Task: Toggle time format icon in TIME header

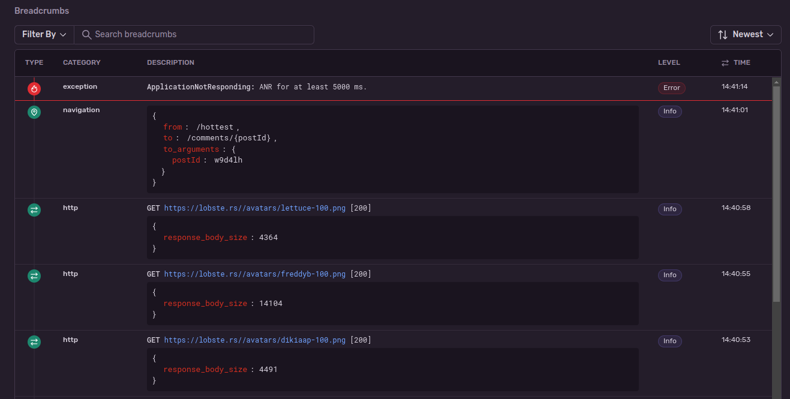Action: click(x=725, y=62)
